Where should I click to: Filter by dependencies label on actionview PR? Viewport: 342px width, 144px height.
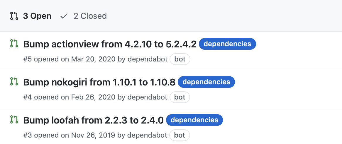227,44
